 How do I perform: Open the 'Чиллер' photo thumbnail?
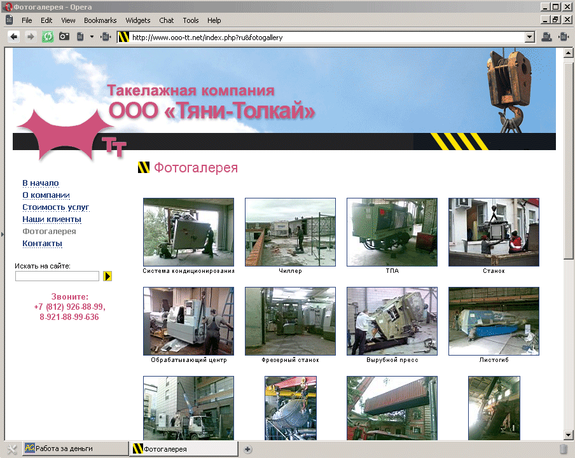[x=290, y=232]
